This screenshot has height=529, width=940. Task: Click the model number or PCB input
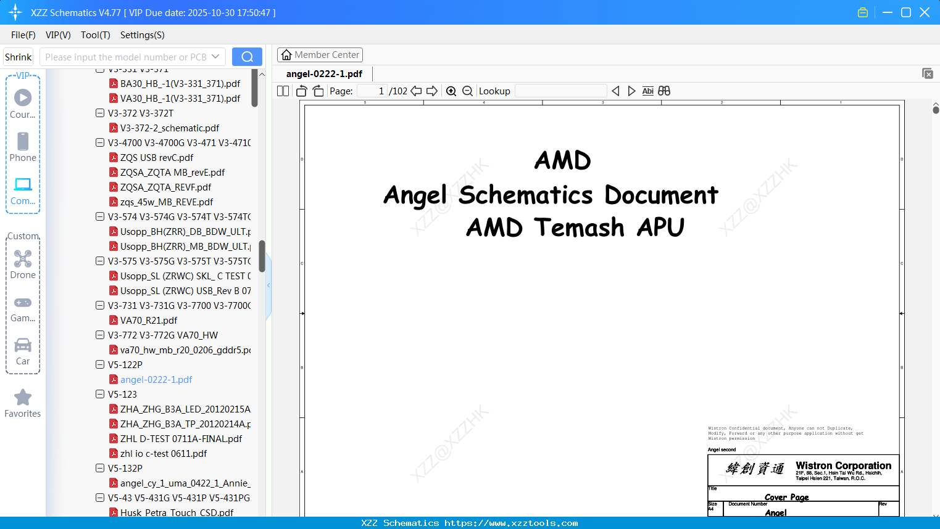click(126, 57)
